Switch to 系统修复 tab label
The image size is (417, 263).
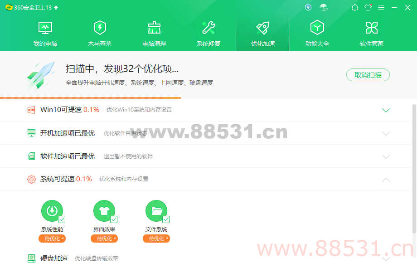tap(208, 44)
